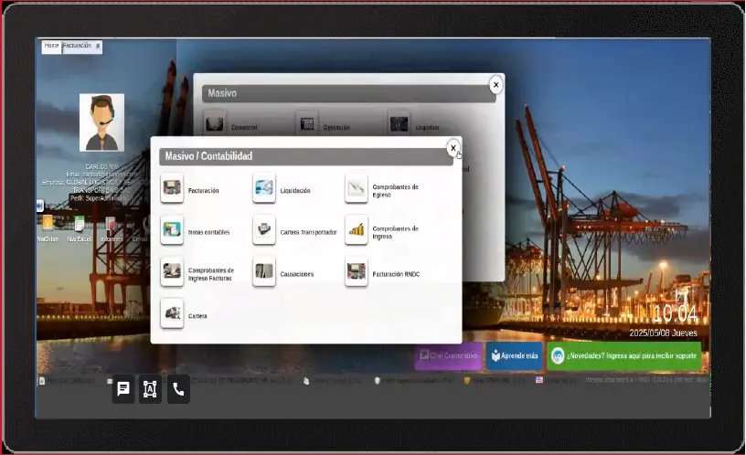
Task: Open the Facturación RNDC icon
Action: [x=357, y=272]
